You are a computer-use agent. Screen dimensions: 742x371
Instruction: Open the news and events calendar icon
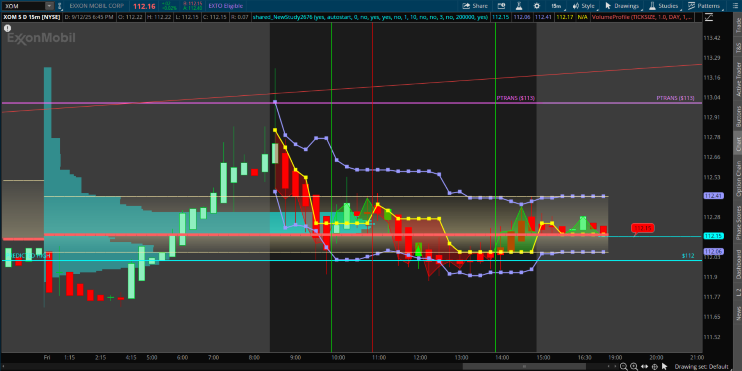tap(501, 6)
